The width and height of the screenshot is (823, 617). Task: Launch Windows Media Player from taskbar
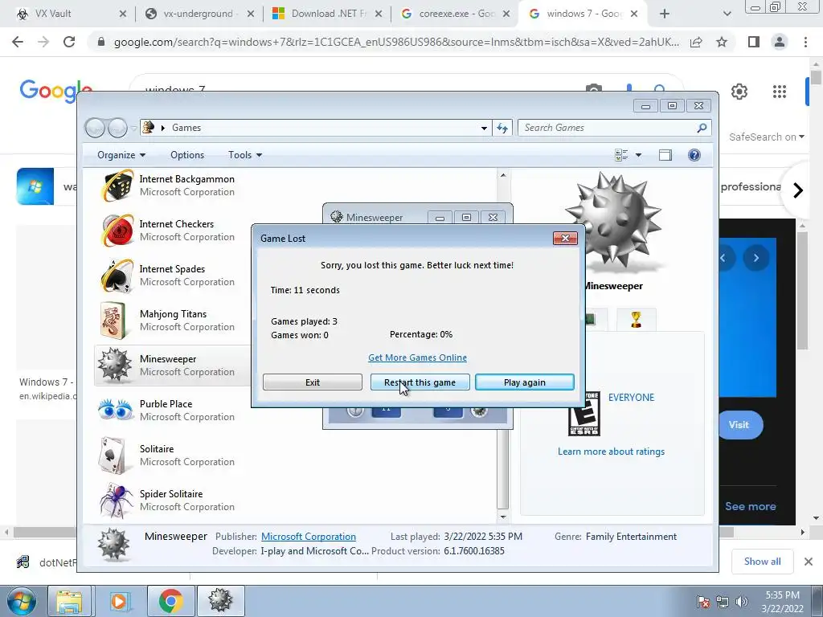click(119, 601)
